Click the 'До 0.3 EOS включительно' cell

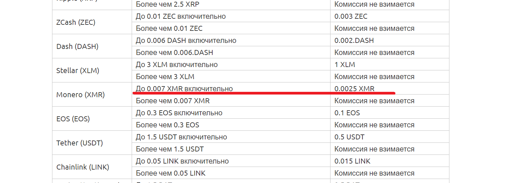(179, 113)
